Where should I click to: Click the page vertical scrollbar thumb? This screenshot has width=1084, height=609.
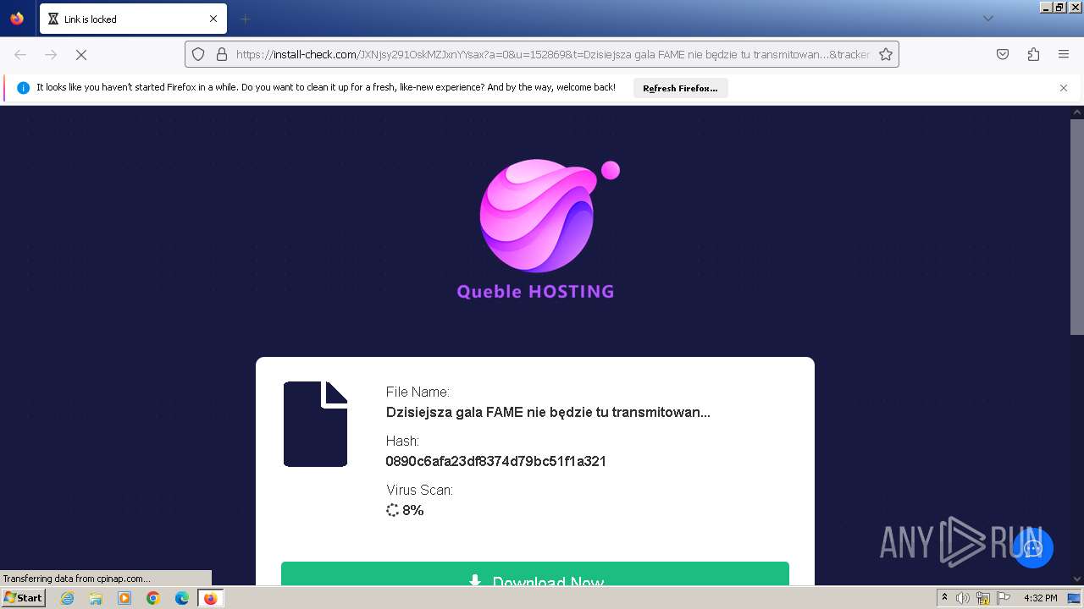[x=1076, y=228]
